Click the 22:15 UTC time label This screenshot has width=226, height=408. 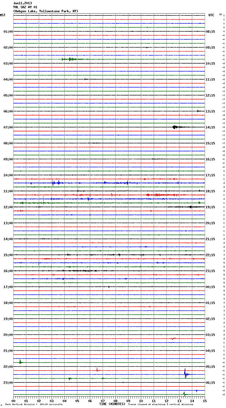[x=210, y=255]
